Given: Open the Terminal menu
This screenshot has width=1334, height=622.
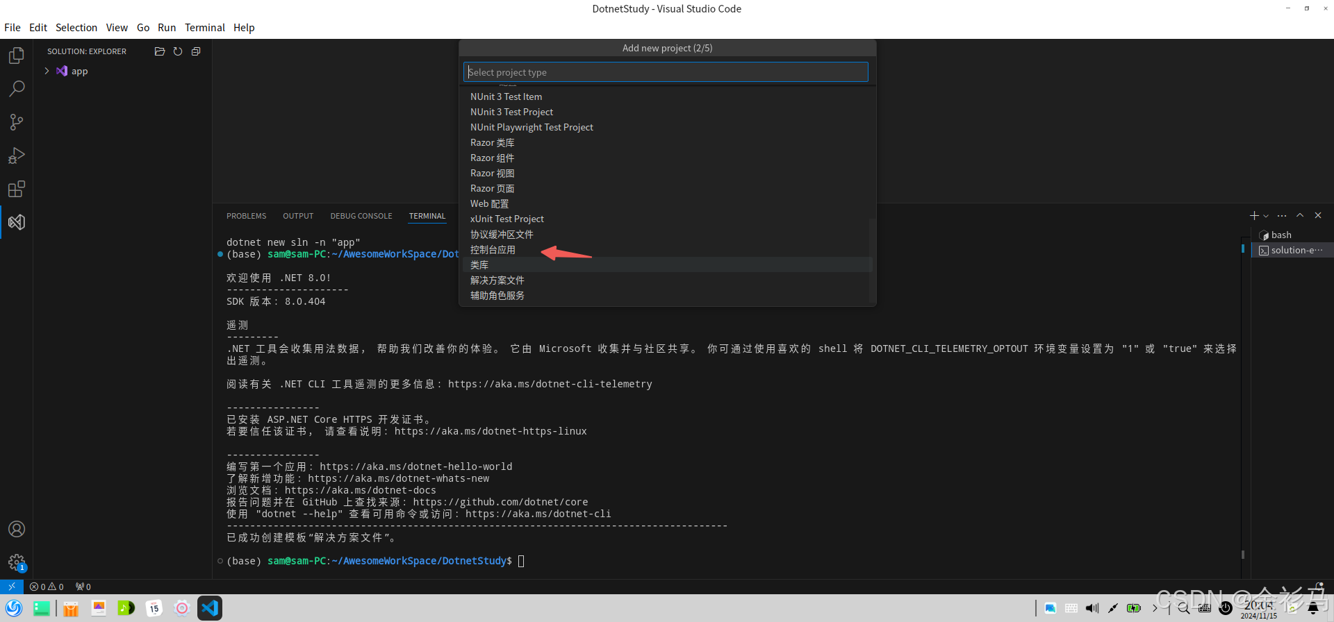Looking at the screenshot, I should (205, 28).
